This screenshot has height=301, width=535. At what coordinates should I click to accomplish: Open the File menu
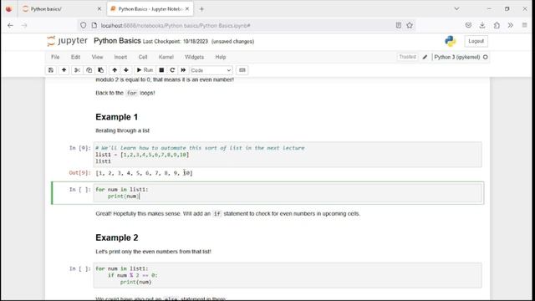pos(55,57)
